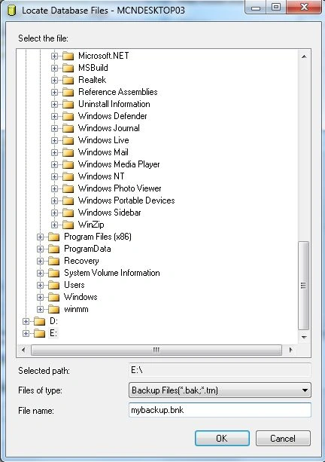Click the down arrow of the tree's vertical scrollbar
The width and height of the screenshot is (325, 462).
pyautogui.click(x=304, y=338)
